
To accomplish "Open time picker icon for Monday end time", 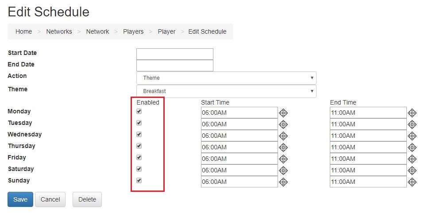I will pos(412,113).
